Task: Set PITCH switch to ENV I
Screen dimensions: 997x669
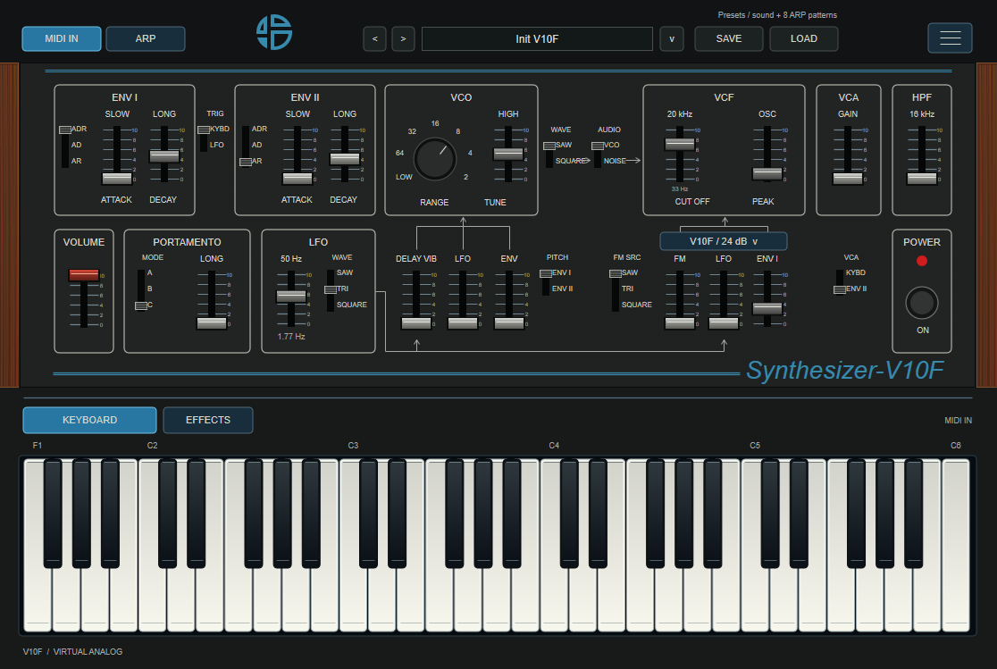Action: pyautogui.click(x=546, y=273)
